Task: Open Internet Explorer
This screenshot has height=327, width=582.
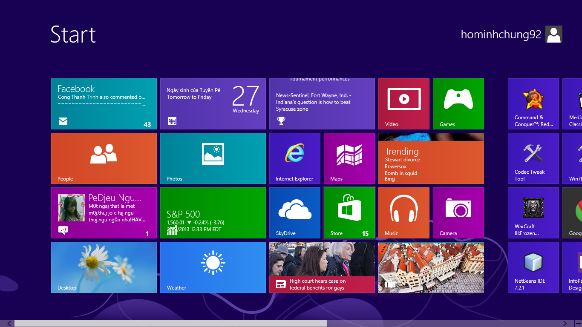Action: pos(294,158)
